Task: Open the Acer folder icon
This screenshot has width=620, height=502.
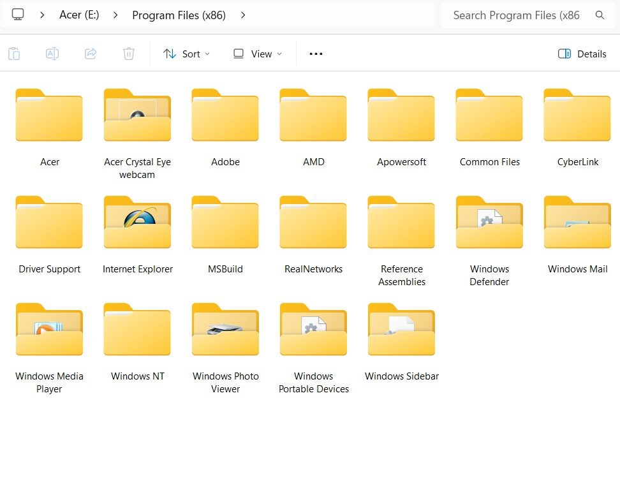Action: [49, 115]
